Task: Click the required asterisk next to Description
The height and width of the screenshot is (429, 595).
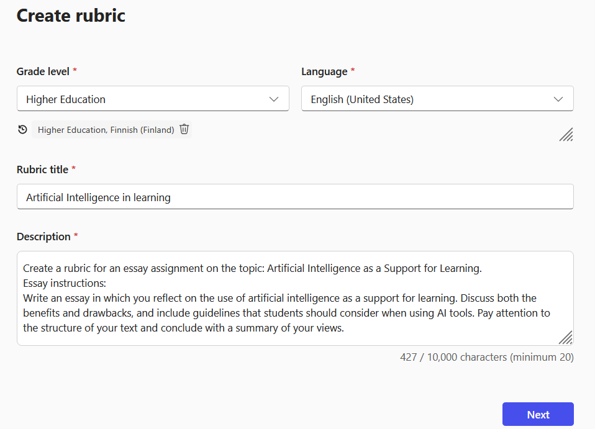Action: coord(77,236)
